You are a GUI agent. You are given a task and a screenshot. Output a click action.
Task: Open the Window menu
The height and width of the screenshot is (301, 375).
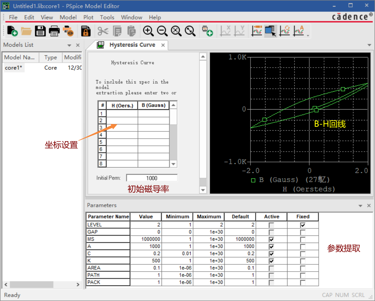pyautogui.click(x=132, y=17)
